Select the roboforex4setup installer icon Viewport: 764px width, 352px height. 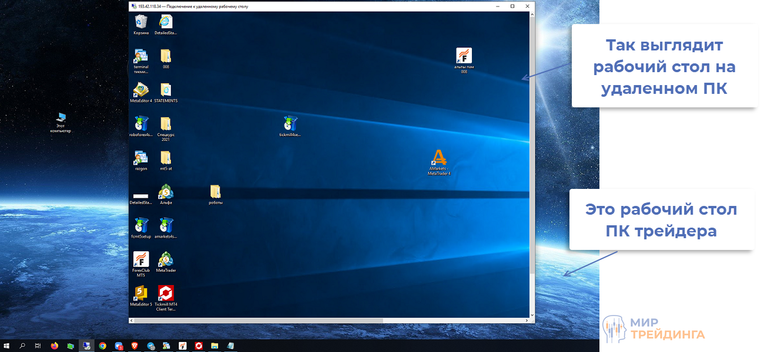coord(141,124)
